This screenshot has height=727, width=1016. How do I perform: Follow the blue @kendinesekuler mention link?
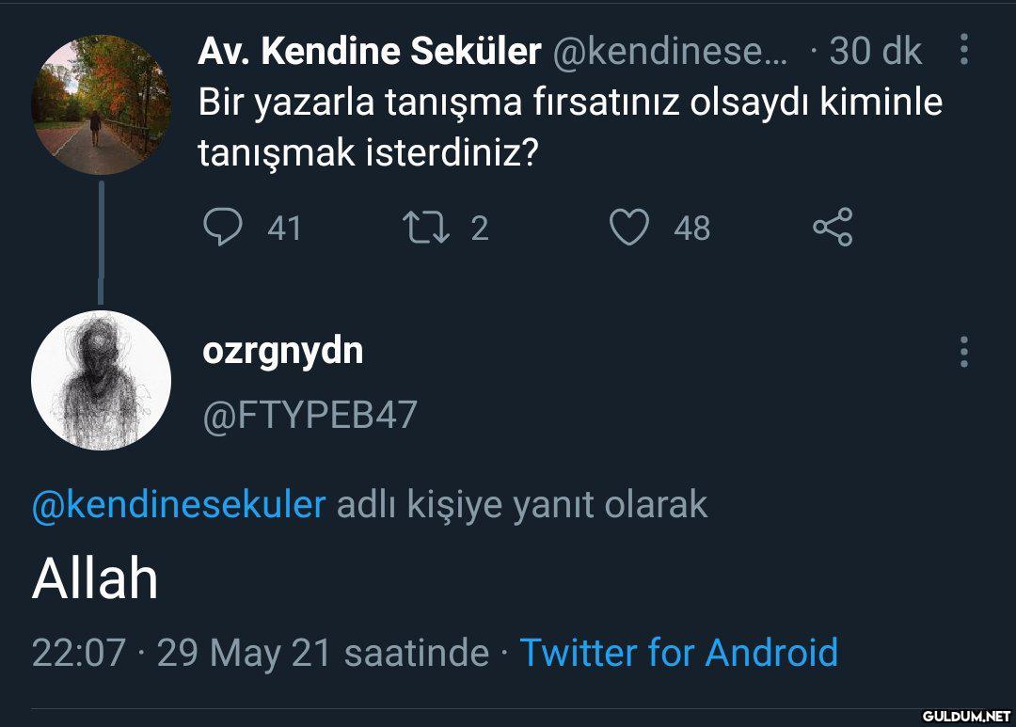[179, 505]
